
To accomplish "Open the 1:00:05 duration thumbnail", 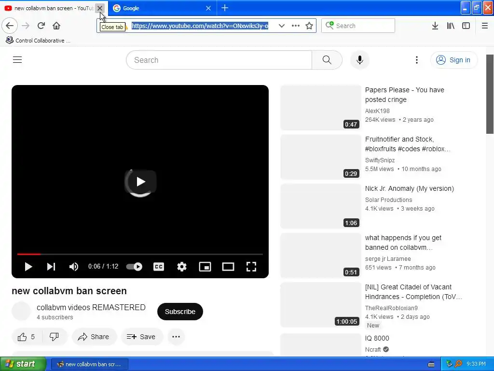I will [321, 305].
